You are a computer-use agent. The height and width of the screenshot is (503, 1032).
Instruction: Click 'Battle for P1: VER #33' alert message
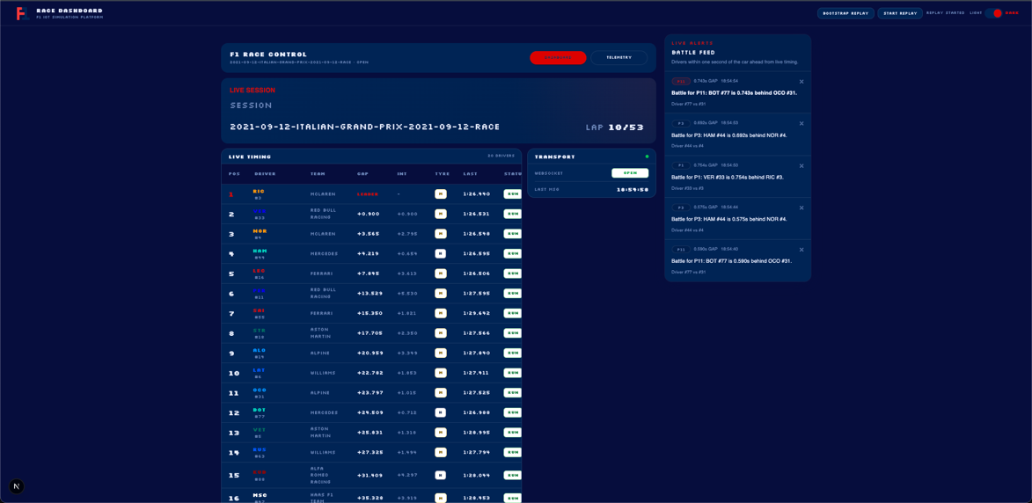point(728,177)
